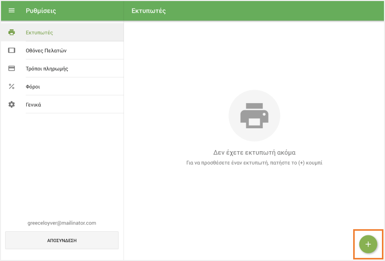Click the percent taxes icon
The height and width of the screenshot is (261, 385).
(11, 86)
